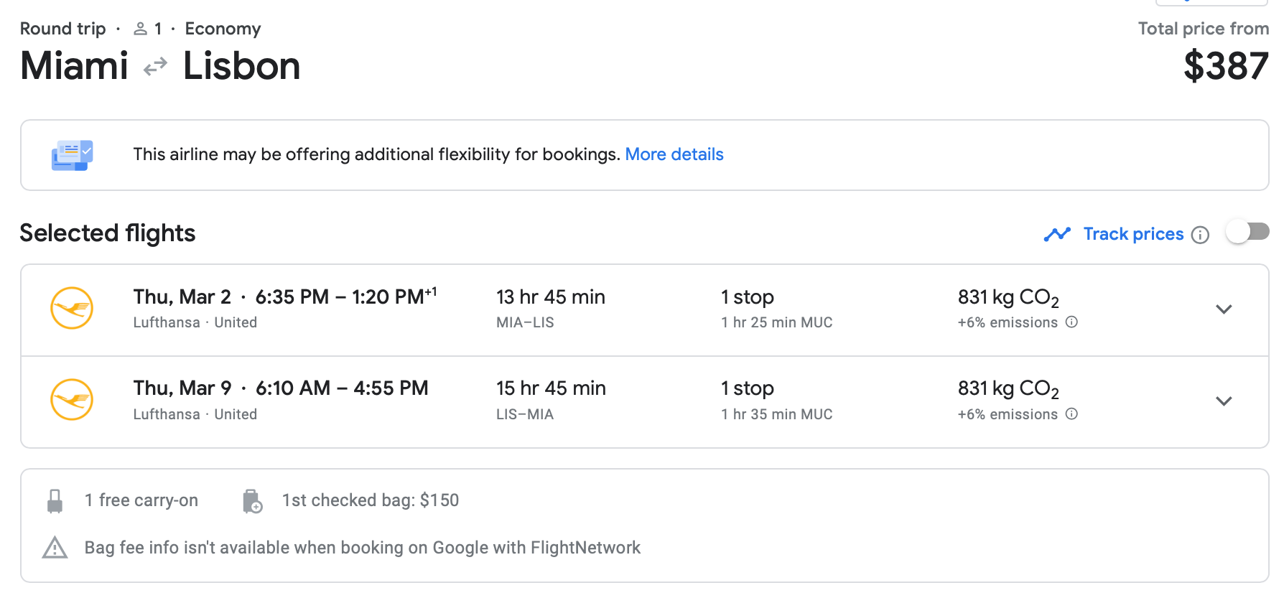Image resolution: width=1284 pixels, height=593 pixels.
Task: Click the $387 total price
Action: pos(1225,66)
